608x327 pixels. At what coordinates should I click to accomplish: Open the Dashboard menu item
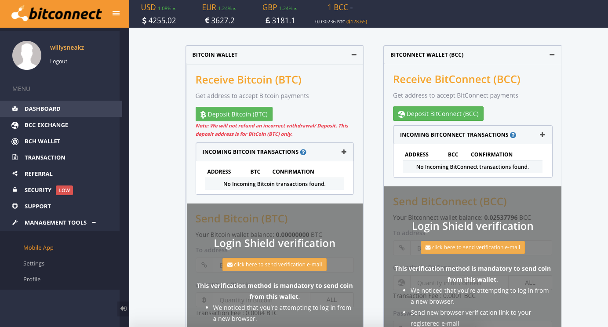[x=61, y=109]
